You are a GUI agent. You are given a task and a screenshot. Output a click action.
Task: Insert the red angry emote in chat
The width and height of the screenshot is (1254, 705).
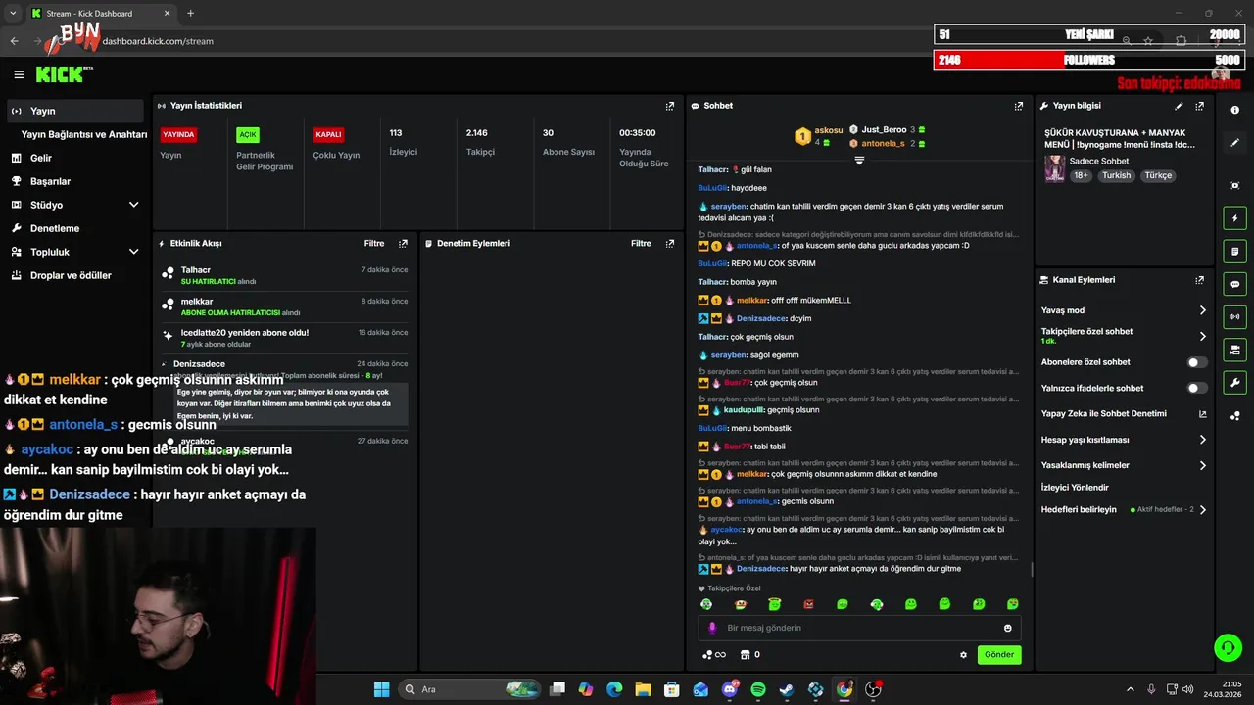tap(808, 604)
